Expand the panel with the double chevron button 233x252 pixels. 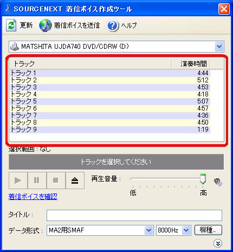coord(218,243)
